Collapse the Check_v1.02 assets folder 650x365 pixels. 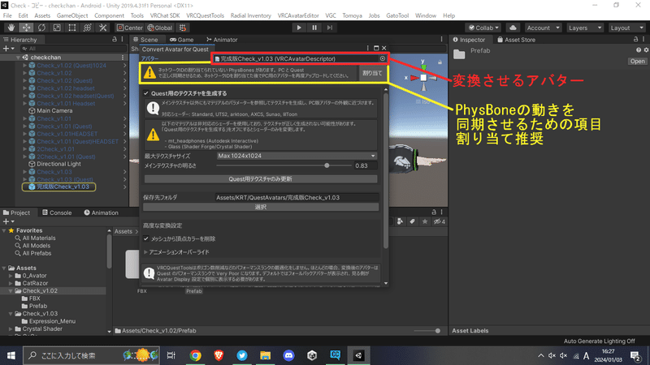pyautogui.click(x=11, y=291)
